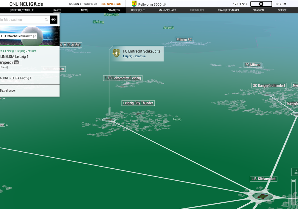Open the ÜBERSICHT tab
The height and width of the screenshot is (209, 298).
(138, 10)
